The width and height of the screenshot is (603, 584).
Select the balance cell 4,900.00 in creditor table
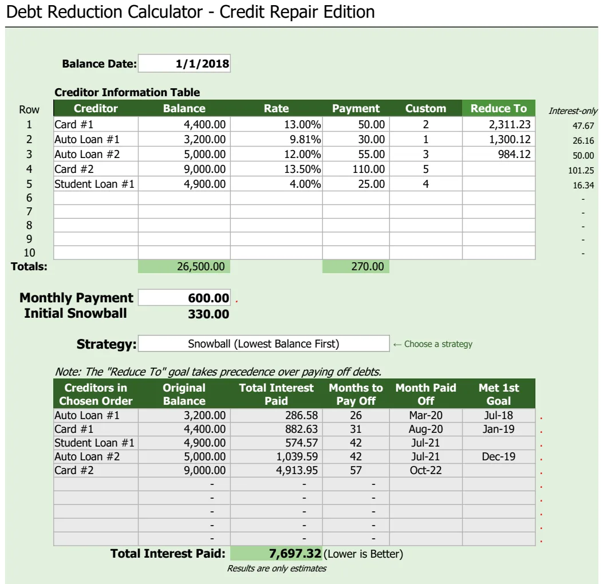point(184,184)
